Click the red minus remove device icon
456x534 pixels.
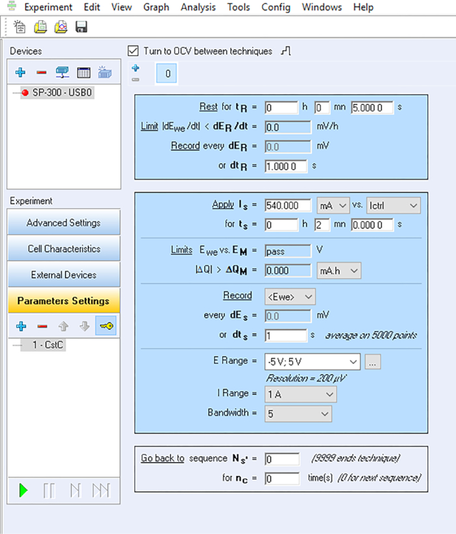point(42,72)
